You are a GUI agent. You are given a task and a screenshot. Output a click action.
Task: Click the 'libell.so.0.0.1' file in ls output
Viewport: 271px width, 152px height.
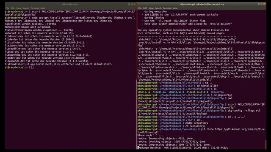click(197, 92)
